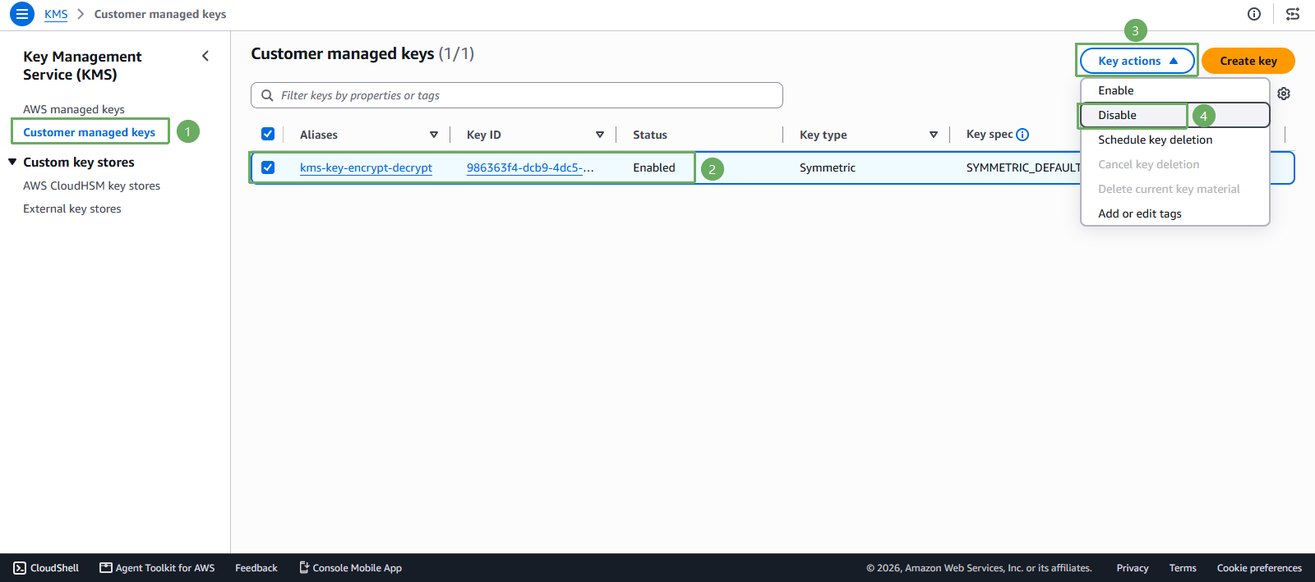Viewport: 1315px width, 582px height.
Task: Collapse the Custom key stores section
Action: [12, 162]
